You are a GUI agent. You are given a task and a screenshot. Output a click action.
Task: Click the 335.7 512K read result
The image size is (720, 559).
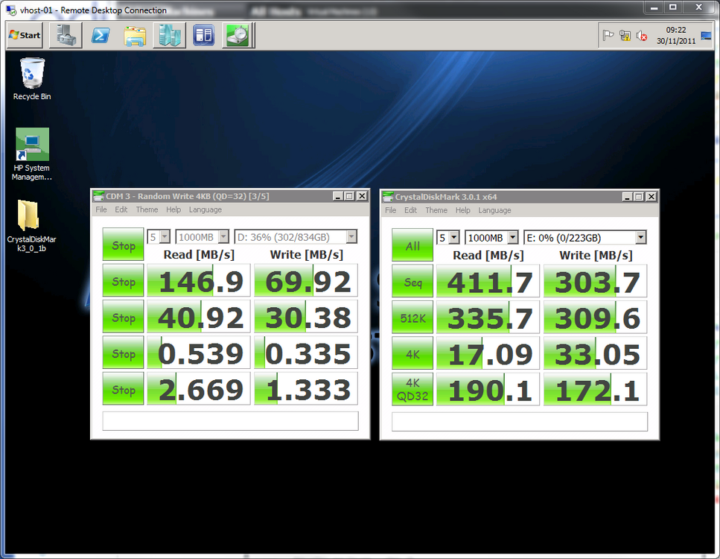pos(488,318)
